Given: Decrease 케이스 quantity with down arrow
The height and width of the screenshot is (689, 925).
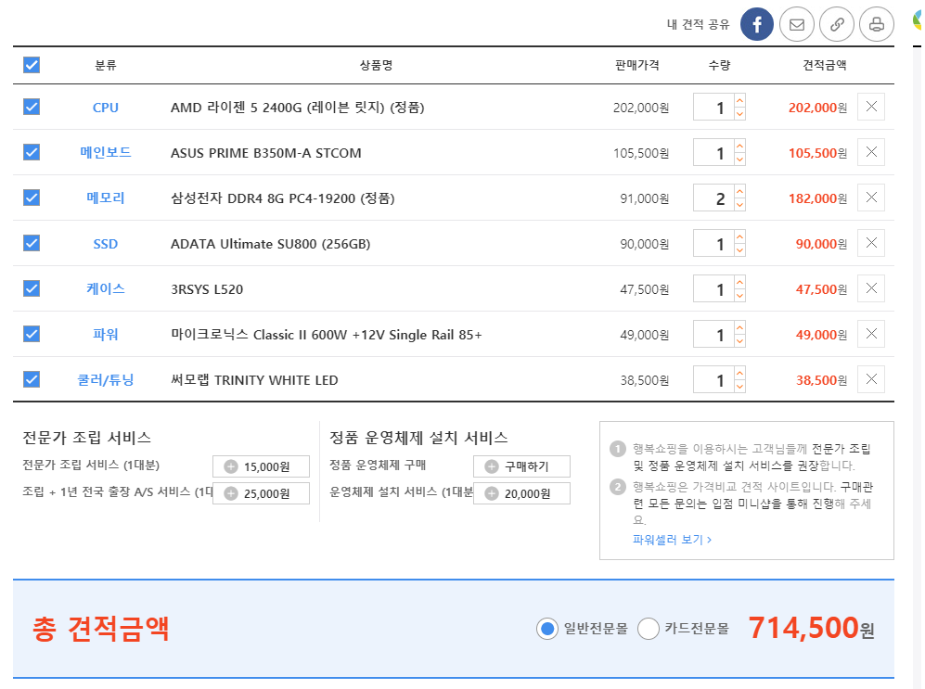Looking at the screenshot, I should (x=739, y=295).
